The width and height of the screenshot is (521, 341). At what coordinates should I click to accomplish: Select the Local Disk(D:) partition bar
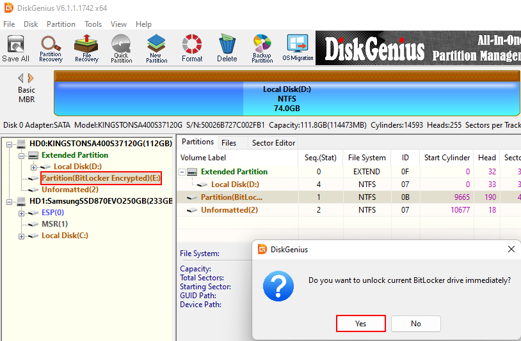(x=287, y=98)
